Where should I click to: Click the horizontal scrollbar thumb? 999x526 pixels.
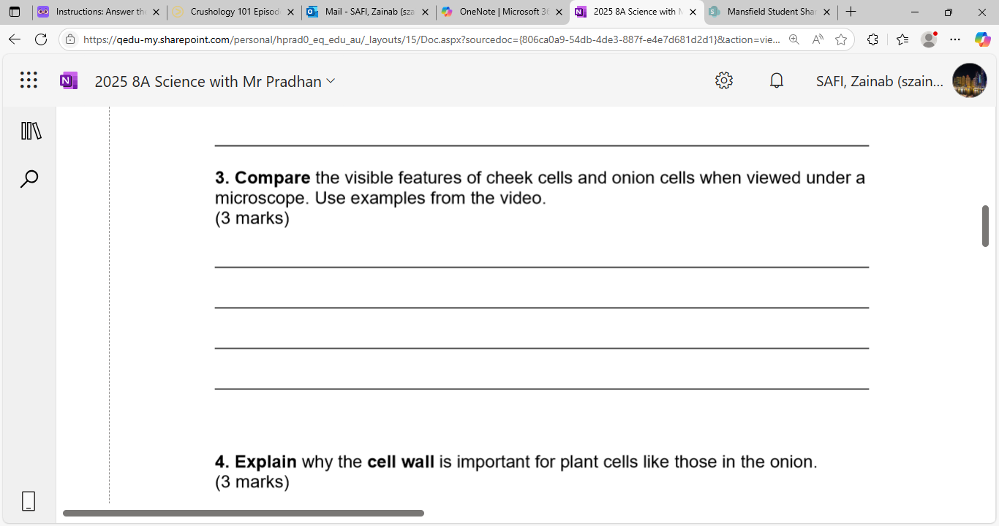[x=244, y=513]
